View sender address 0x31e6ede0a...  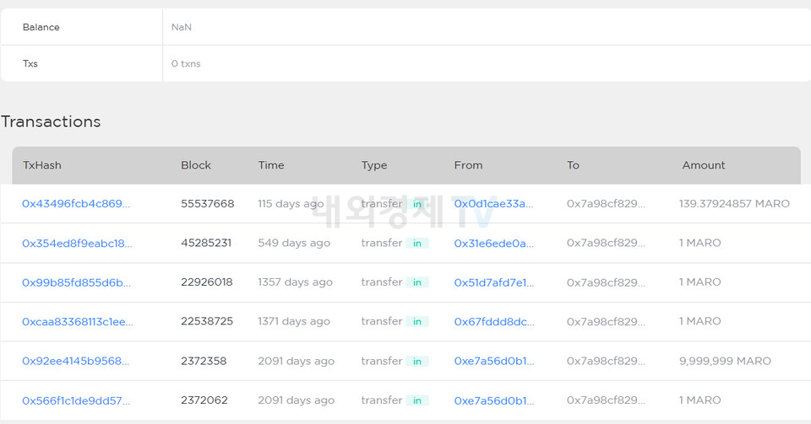click(493, 243)
